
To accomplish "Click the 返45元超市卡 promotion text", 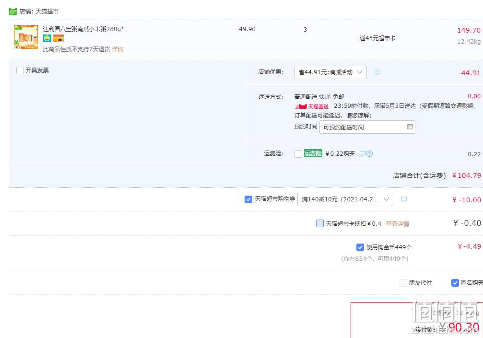I will [377, 38].
